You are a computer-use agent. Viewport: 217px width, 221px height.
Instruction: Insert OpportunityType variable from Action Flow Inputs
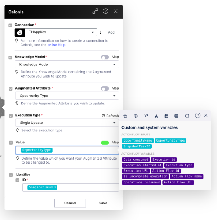click(x=170, y=140)
